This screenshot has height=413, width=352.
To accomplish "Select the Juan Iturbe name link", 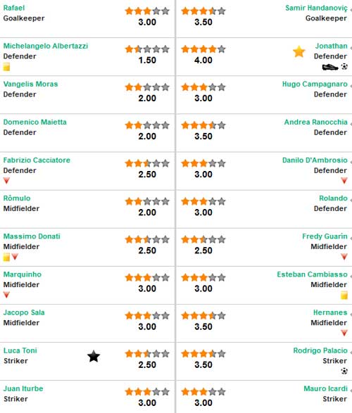I will 23,388.
